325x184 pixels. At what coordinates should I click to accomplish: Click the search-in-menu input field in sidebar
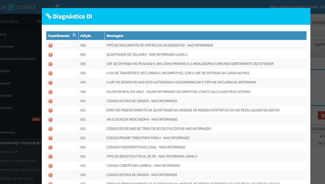click(x=18, y=21)
